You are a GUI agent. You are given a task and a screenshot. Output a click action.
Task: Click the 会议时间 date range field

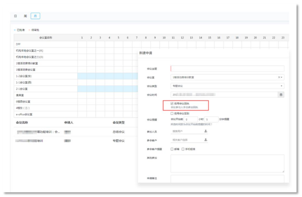(x=224, y=95)
